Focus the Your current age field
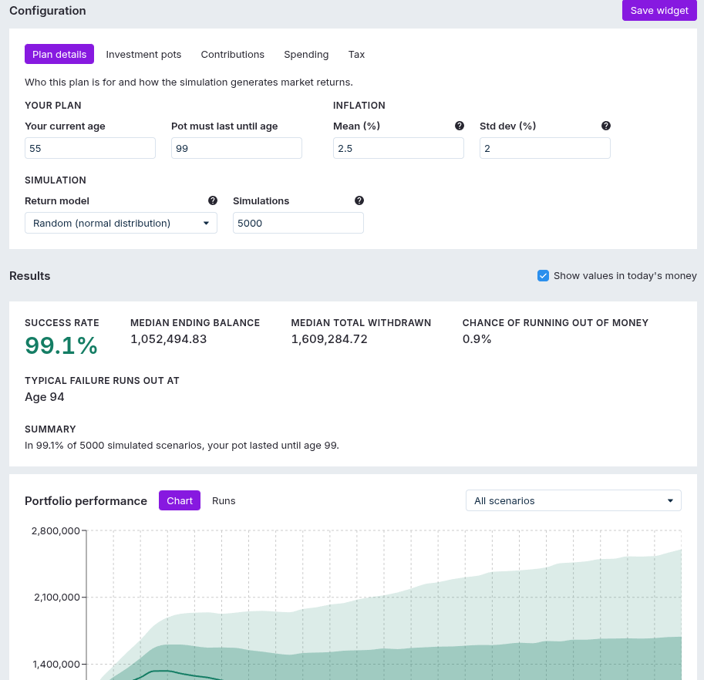Screen dimensions: 704x680 [x=90, y=148]
